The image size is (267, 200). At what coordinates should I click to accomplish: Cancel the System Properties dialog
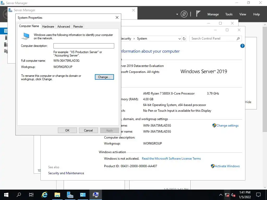pos(88,130)
